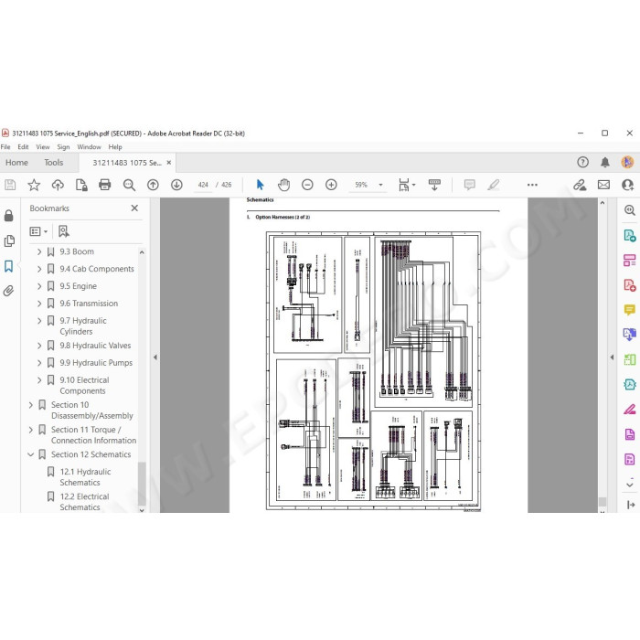640x640 pixels.
Task: Open the Window menu
Action: tap(89, 147)
